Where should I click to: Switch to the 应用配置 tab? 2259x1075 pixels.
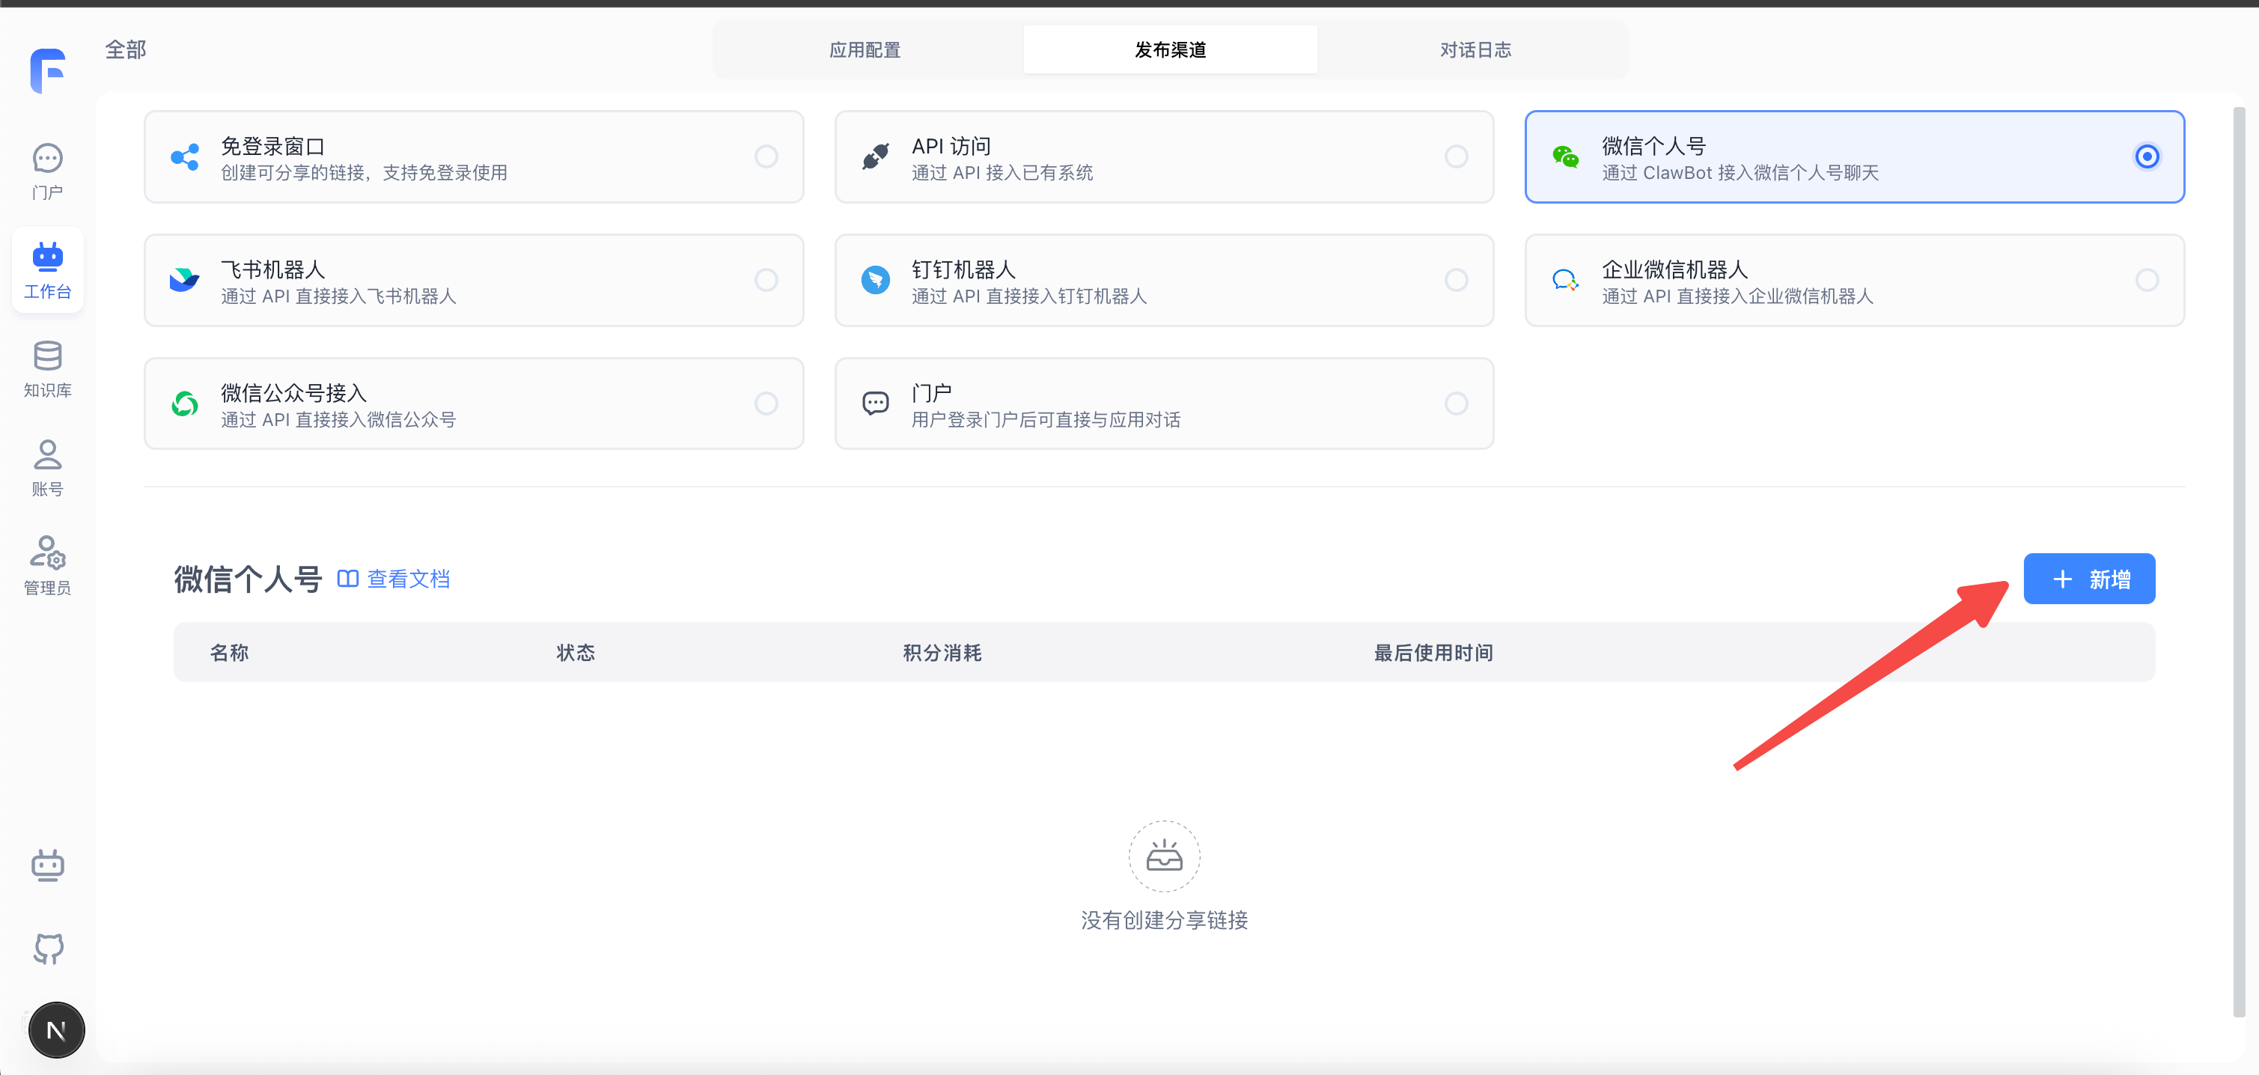pyautogui.click(x=865, y=50)
